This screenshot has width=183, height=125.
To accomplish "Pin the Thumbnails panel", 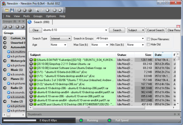I will point(174,114).
